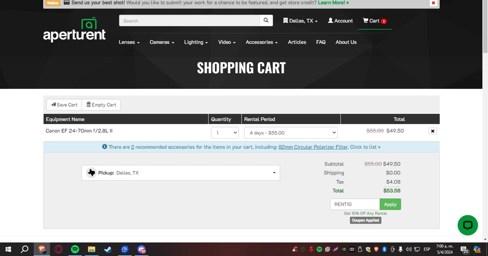The height and width of the screenshot is (256, 488).
Task: Open the Account menu
Action: coord(340,21)
